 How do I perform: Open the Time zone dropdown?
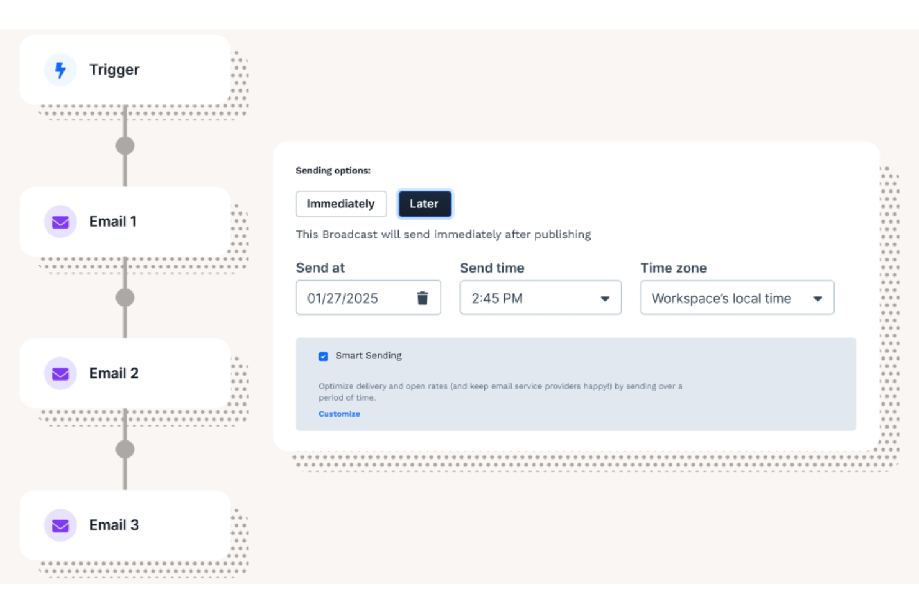(737, 298)
